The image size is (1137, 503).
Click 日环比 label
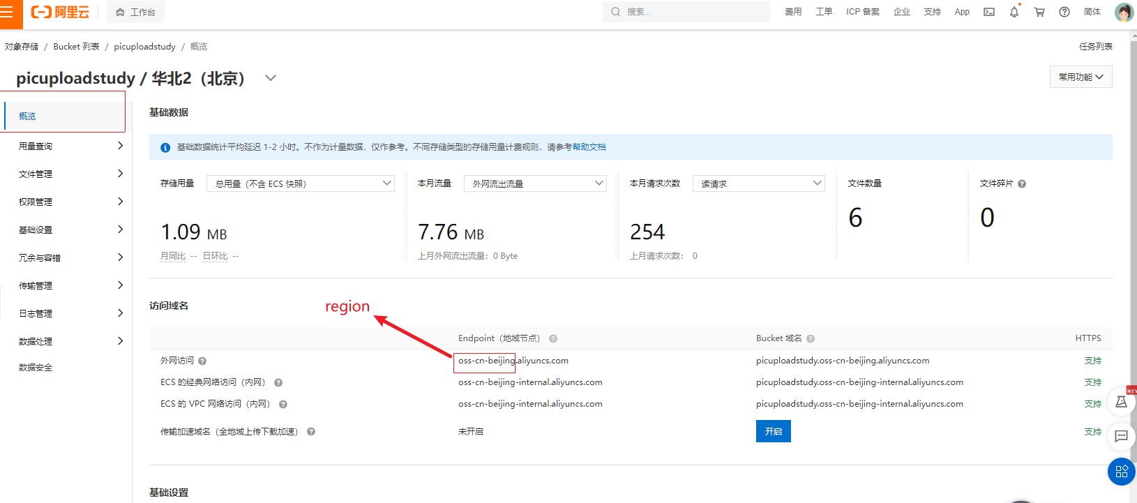point(216,256)
